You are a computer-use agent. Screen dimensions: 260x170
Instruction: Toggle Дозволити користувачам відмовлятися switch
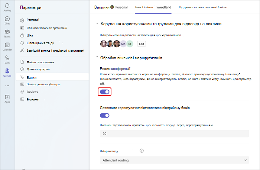pos(105,115)
